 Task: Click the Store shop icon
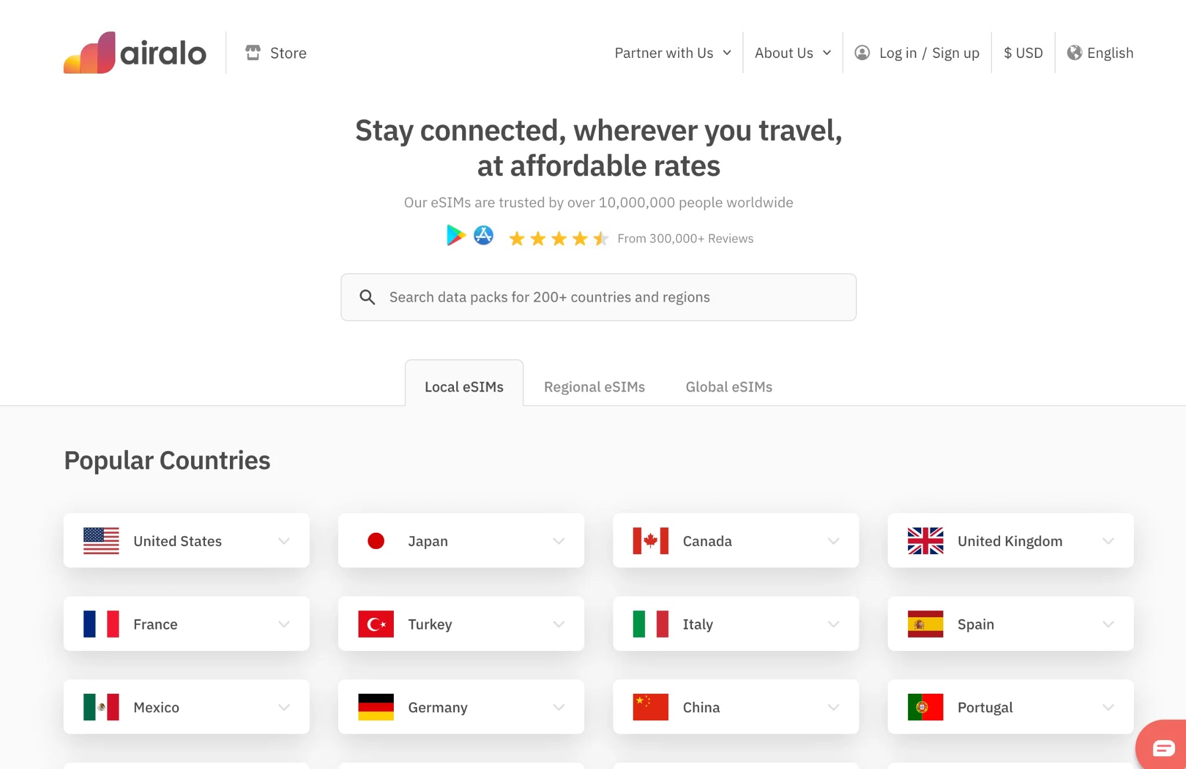(x=253, y=53)
